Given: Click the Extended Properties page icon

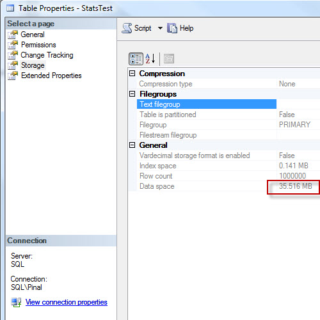Looking at the screenshot, I should (13, 76).
